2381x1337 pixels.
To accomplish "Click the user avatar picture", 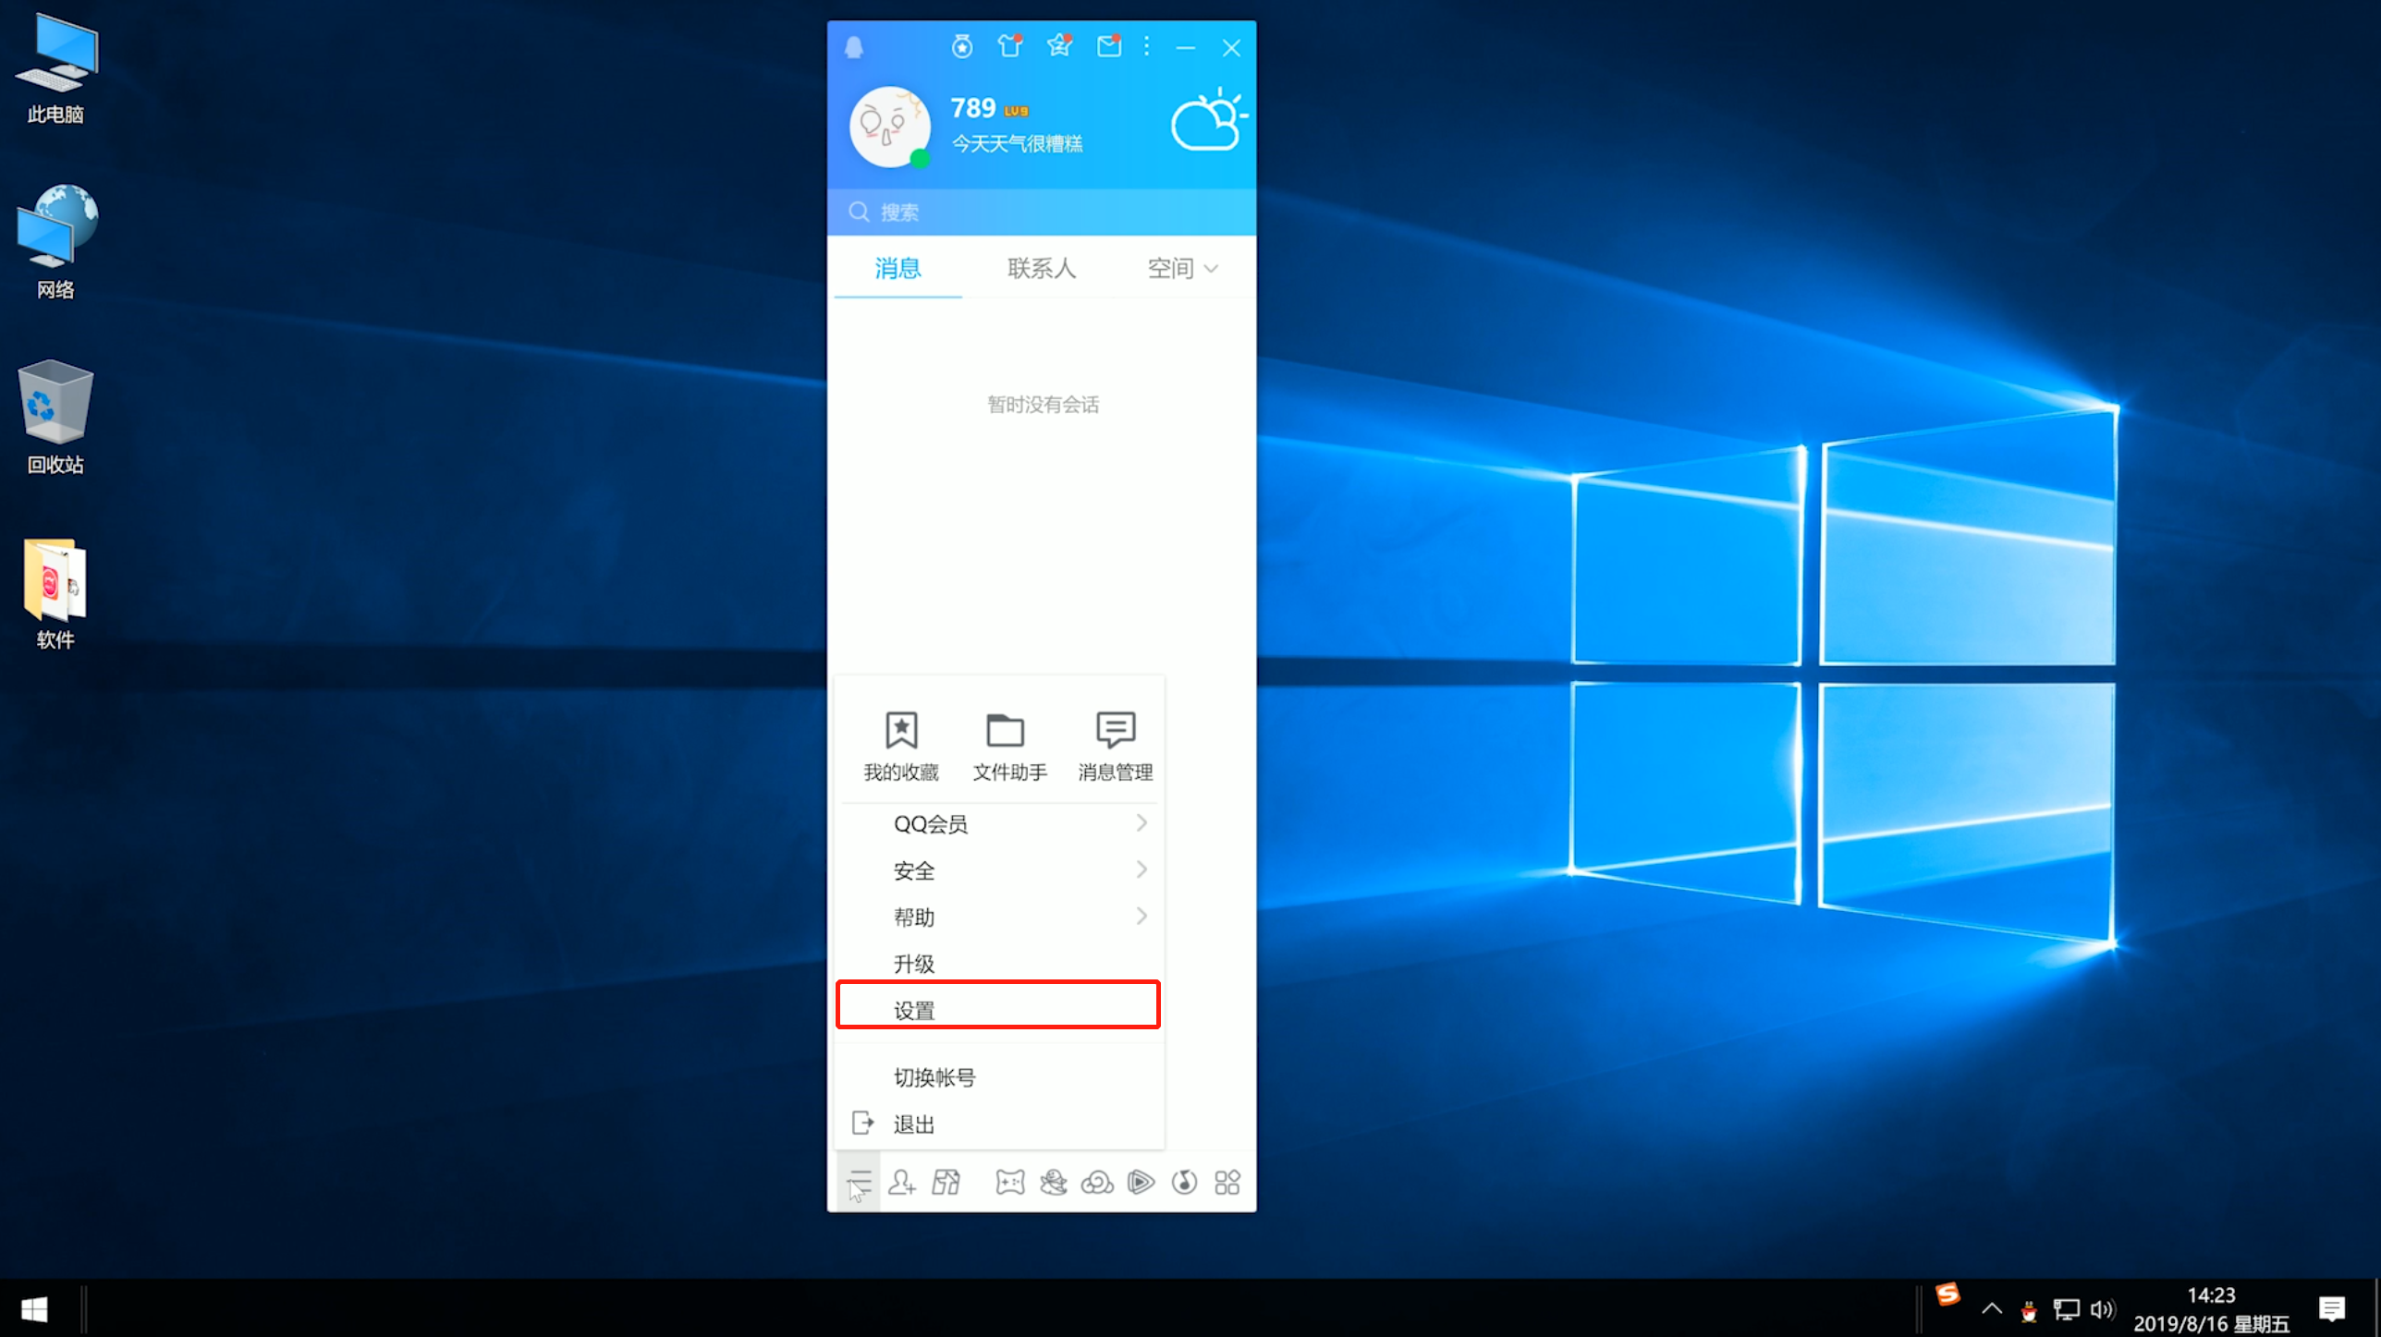I will (x=889, y=127).
